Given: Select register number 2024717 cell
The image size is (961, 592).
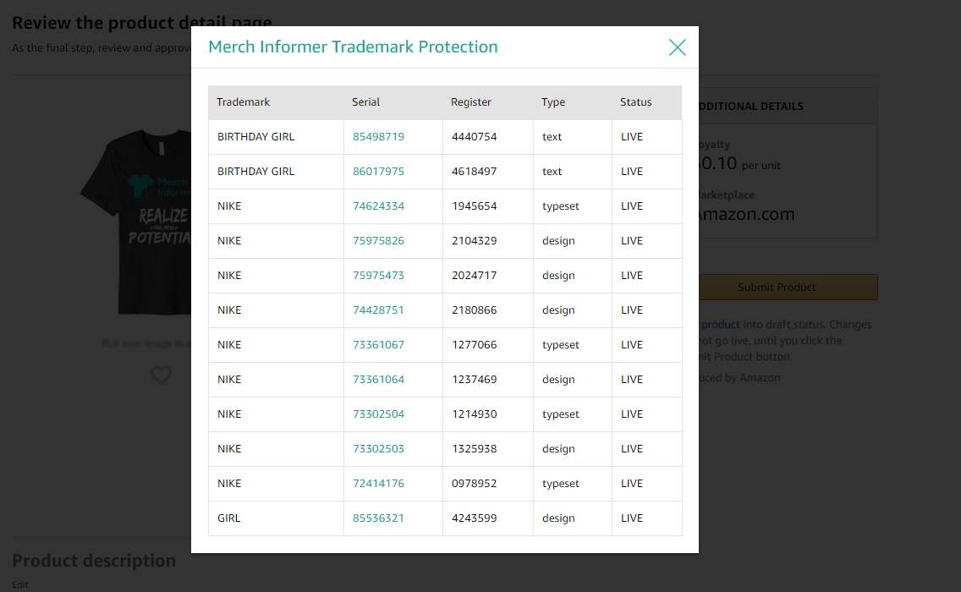Looking at the screenshot, I should click(x=488, y=276).
